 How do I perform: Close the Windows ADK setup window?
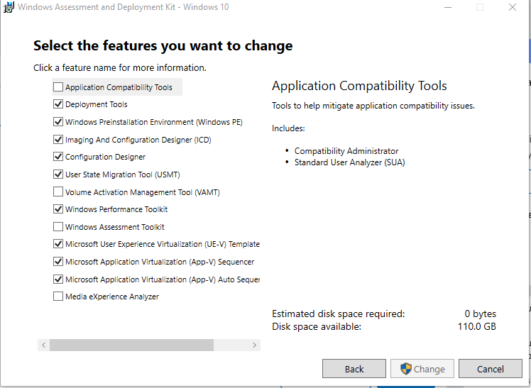point(512,8)
